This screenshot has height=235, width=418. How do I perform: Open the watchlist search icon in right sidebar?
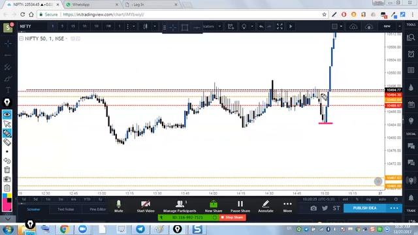411,38
